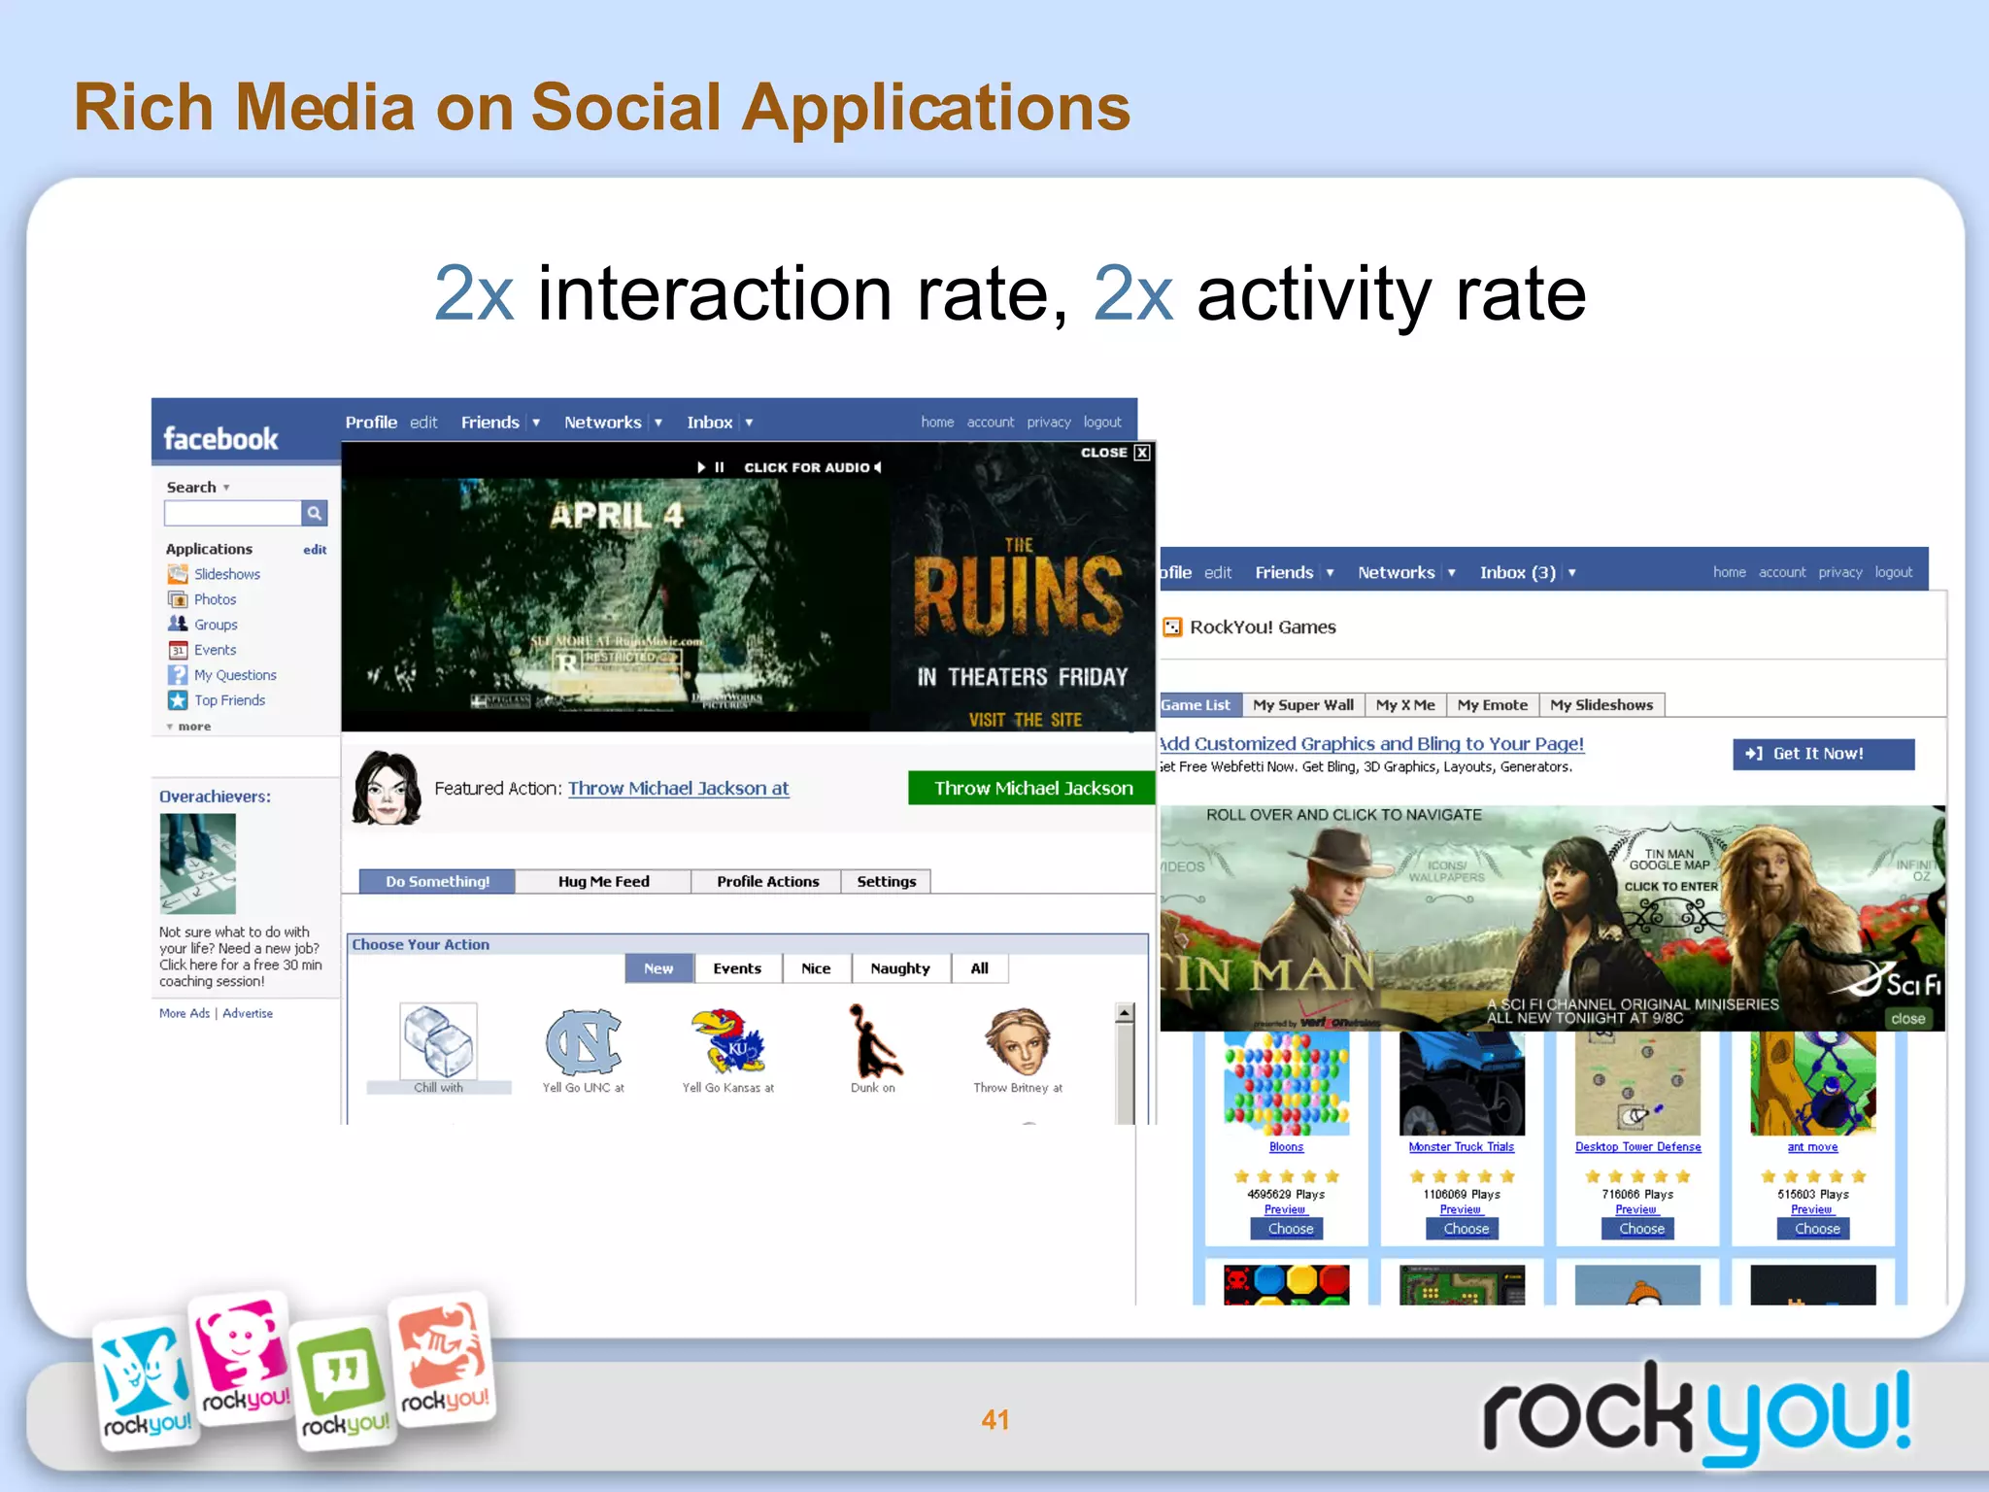Image resolution: width=1989 pixels, height=1492 pixels.
Task: Open the Profile Actions tab
Action: [x=767, y=881]
